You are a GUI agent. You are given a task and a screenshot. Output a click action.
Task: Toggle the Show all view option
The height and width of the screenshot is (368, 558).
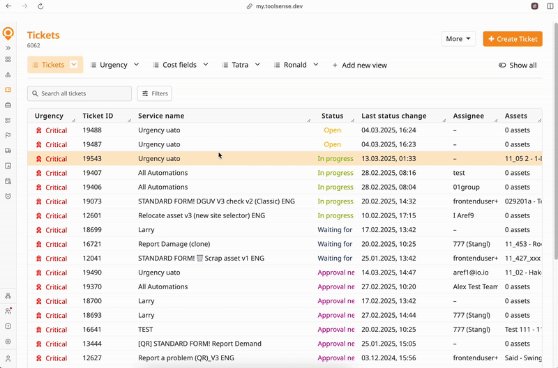click(x=518, y=66)
